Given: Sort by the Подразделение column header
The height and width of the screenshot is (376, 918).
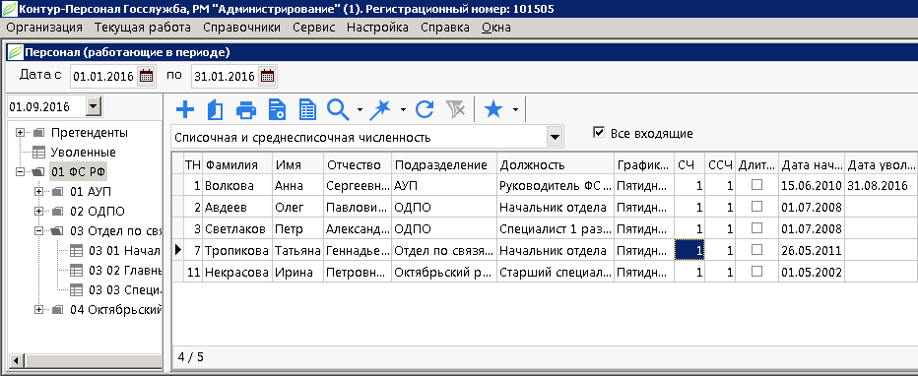Looking at the screenshot, I should (x=444, y=164).
